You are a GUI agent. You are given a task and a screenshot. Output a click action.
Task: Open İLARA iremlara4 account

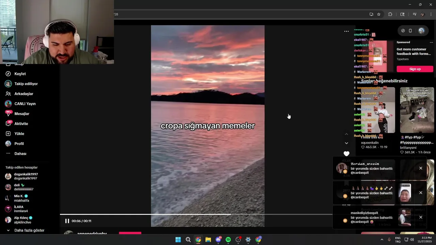[21, 209]
